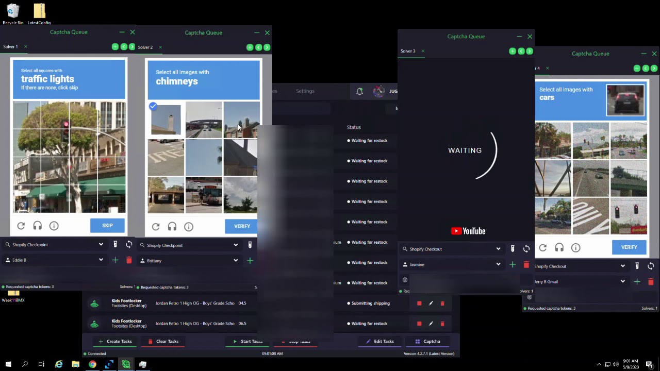Add account with green plus beside Brittany
This screenshot has height=371, width=660.
[250, 261]
